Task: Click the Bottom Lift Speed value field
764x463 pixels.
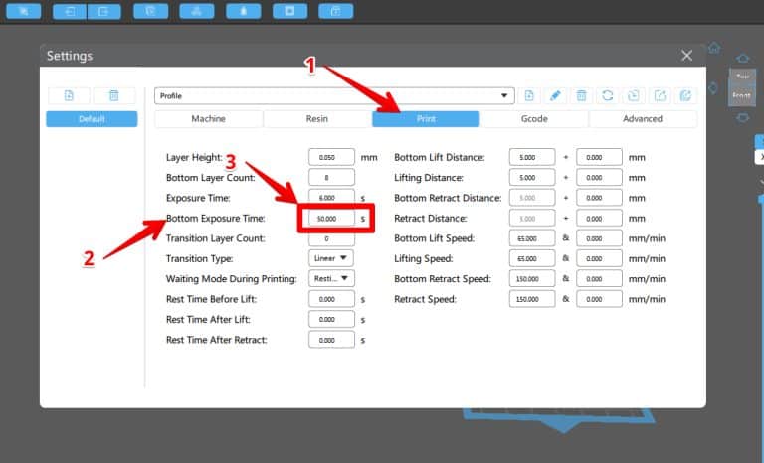Action: point(531,238)
